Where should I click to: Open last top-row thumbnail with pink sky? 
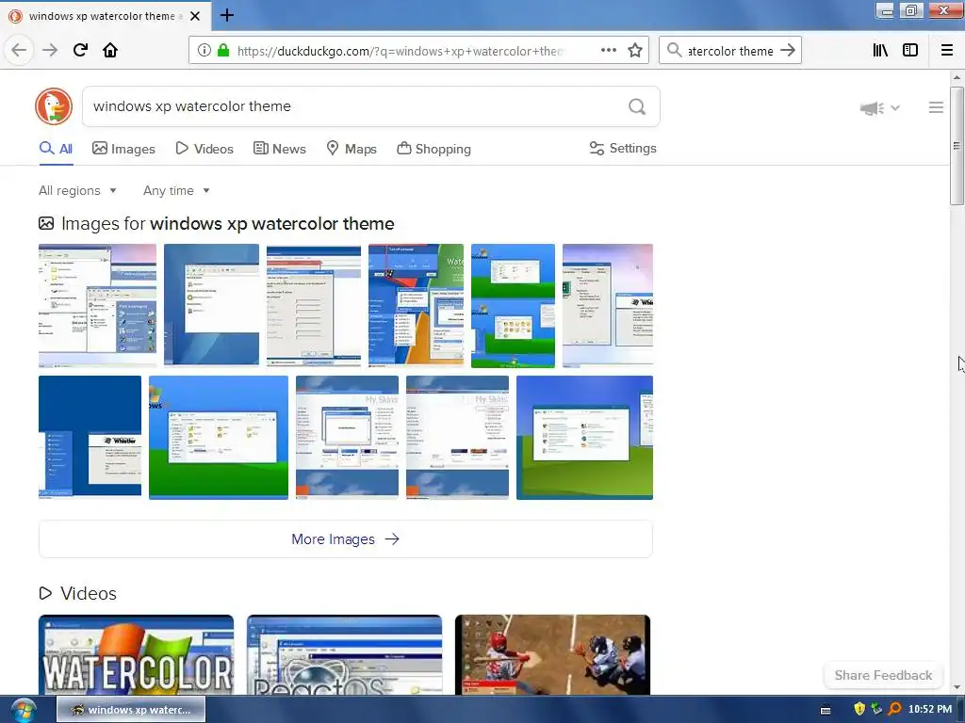(608, 306)
